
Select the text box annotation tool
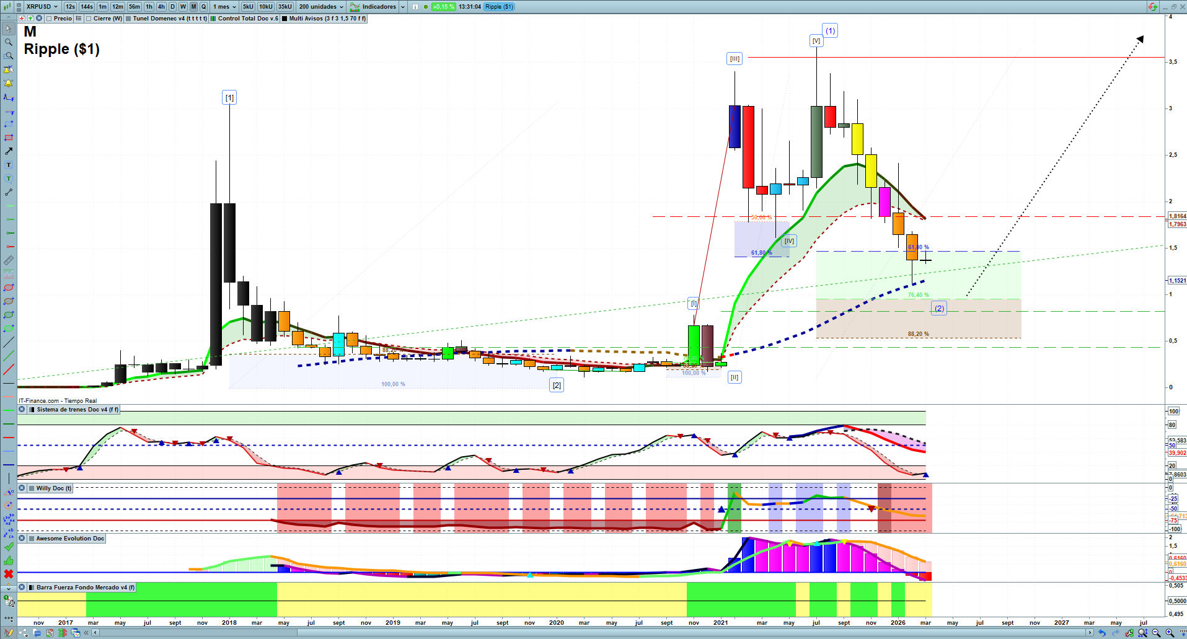click(x=9, y=165)
